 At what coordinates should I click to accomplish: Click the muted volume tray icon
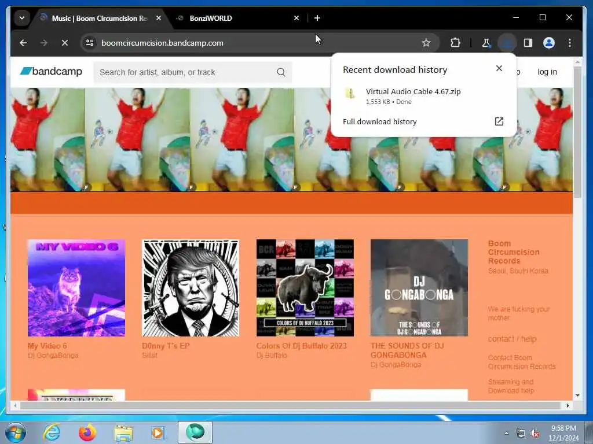click(x=535, y=434)
